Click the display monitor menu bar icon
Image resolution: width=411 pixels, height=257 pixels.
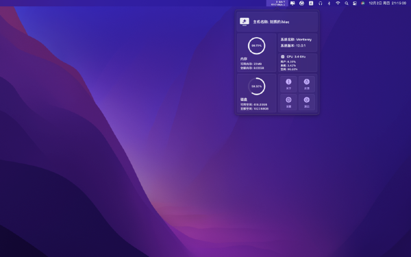click(292, 3)
